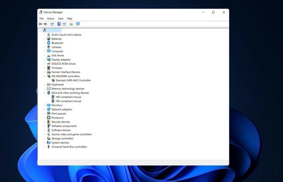Click the Scan for hardware changes monitor icon
This screenshot has width=283, height=182.
pos(78,24)
